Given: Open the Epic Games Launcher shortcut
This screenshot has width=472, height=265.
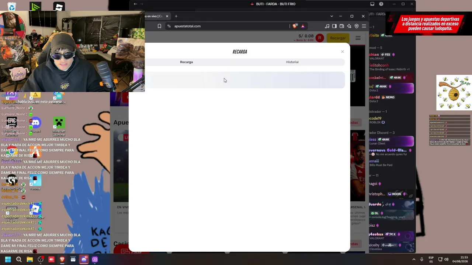Looking at the screenshot, I should point(12,127).
